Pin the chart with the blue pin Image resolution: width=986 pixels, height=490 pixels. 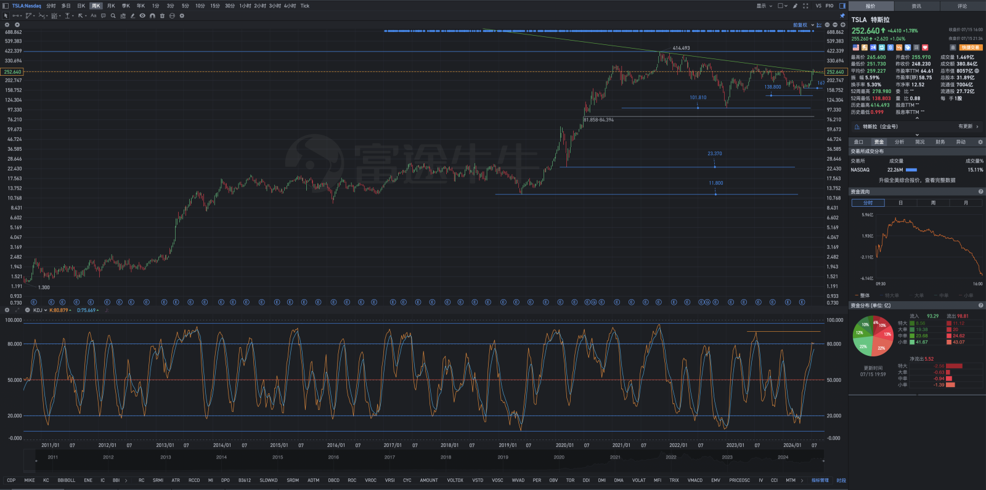coord(842,15)
